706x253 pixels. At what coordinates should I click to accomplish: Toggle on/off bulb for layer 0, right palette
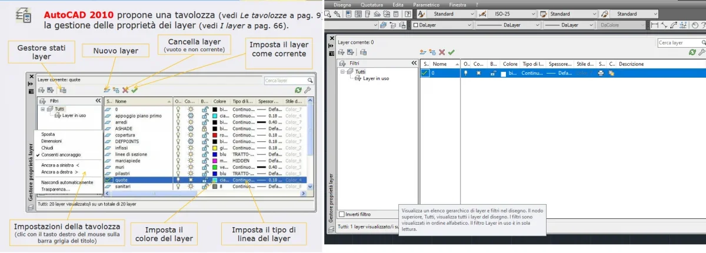[466, 73]
